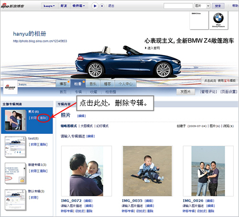Open the 帮助 help link

235,6
